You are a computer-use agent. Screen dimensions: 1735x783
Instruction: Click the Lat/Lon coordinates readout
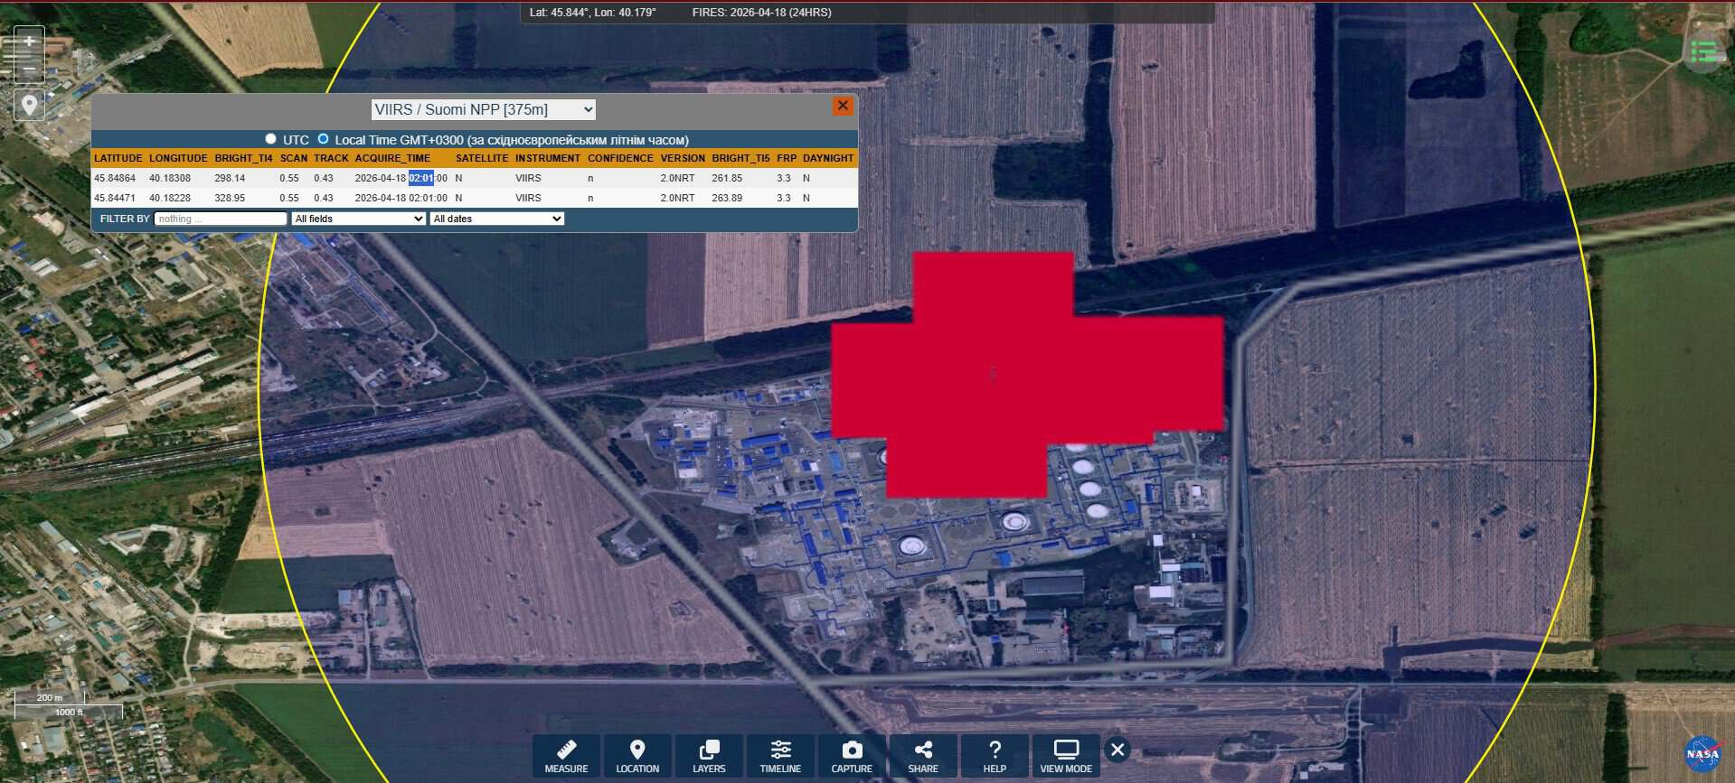pyautogui.click(x=593, y=13)
